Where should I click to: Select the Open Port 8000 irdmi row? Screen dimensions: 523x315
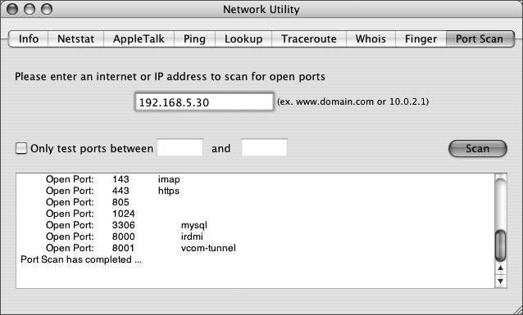coord(125,236)
